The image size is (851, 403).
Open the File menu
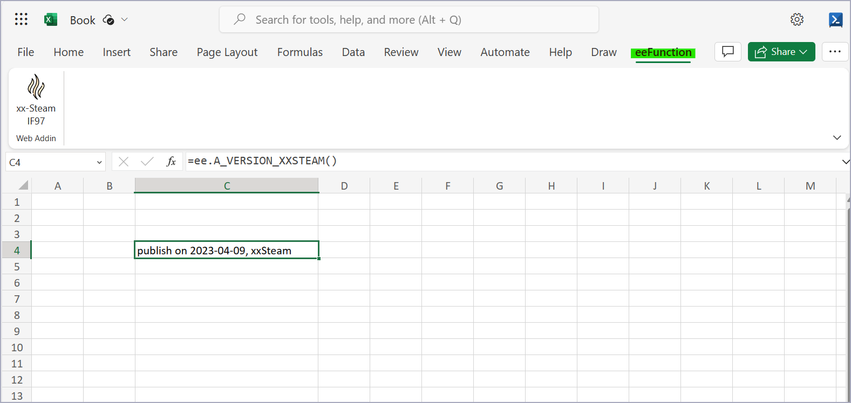click(x=26, y=52)
